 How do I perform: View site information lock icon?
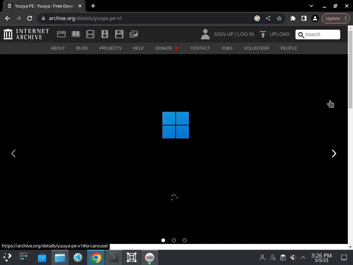[x=43, y=18]
